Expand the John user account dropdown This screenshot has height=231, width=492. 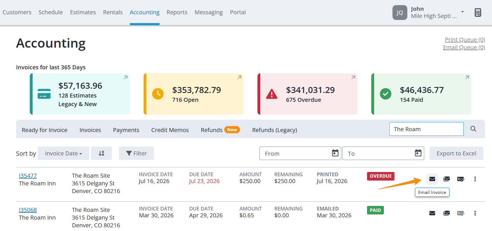(463, 12)
